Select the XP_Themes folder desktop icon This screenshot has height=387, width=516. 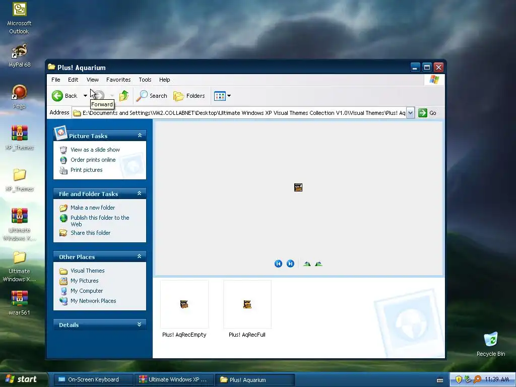20,179
